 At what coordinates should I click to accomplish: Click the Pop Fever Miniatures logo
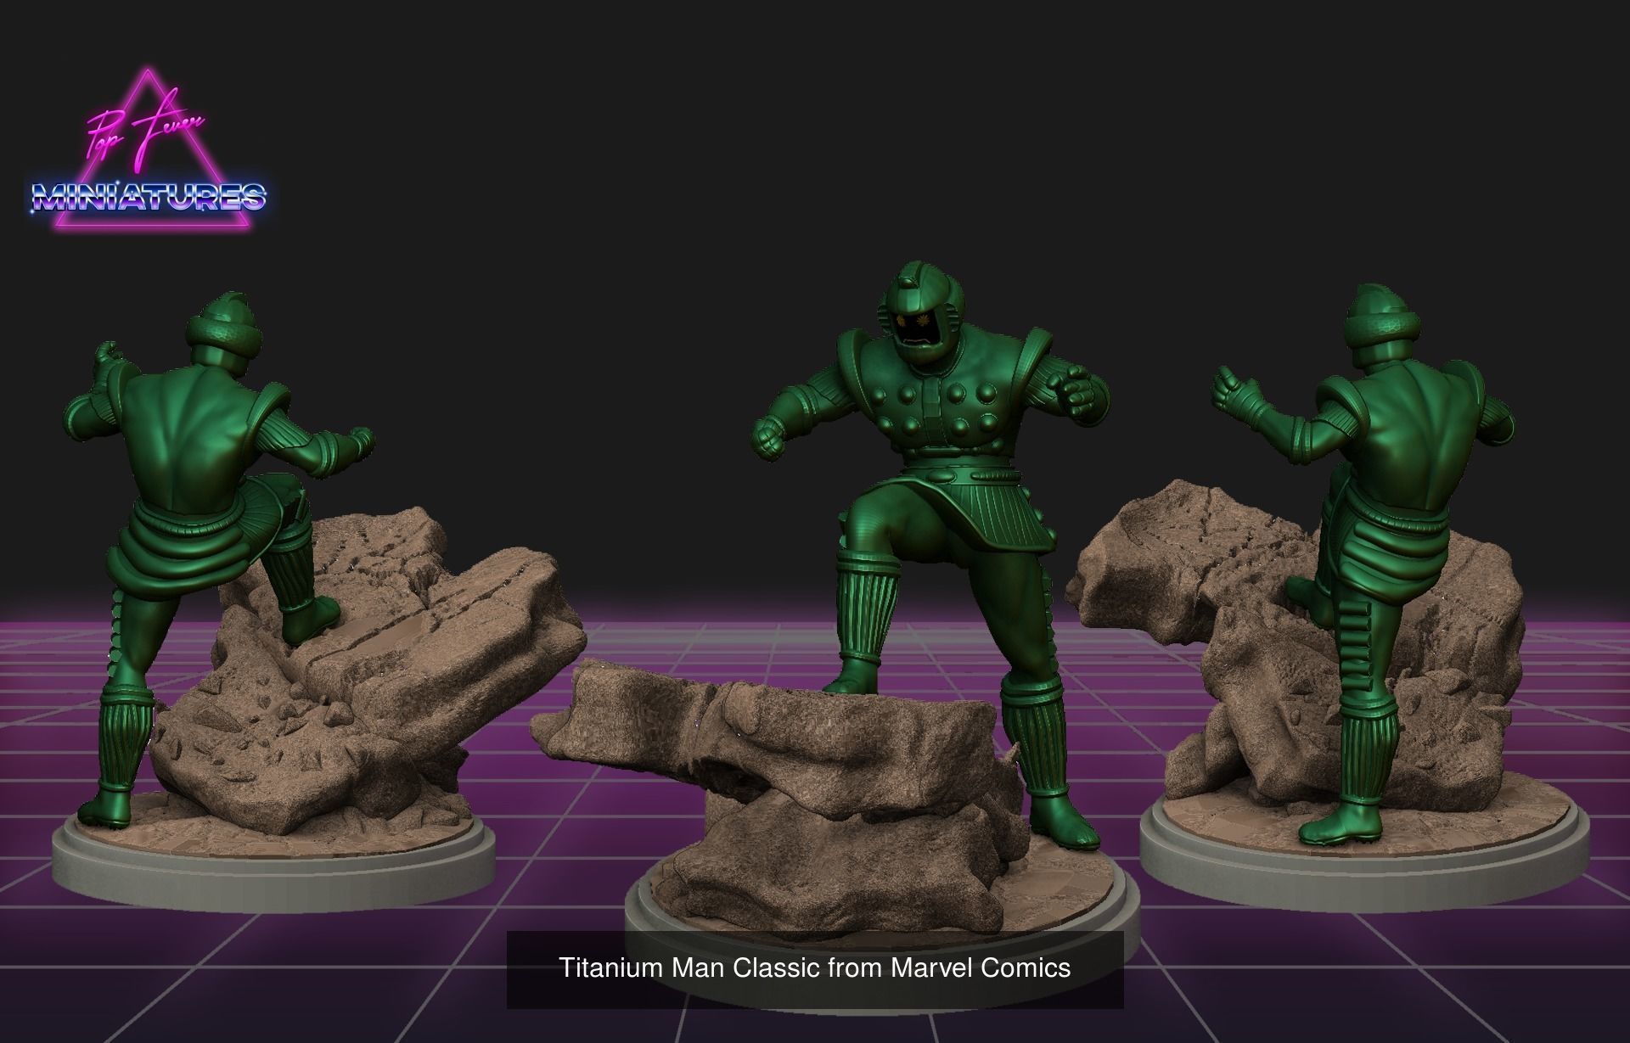point(149,149)
